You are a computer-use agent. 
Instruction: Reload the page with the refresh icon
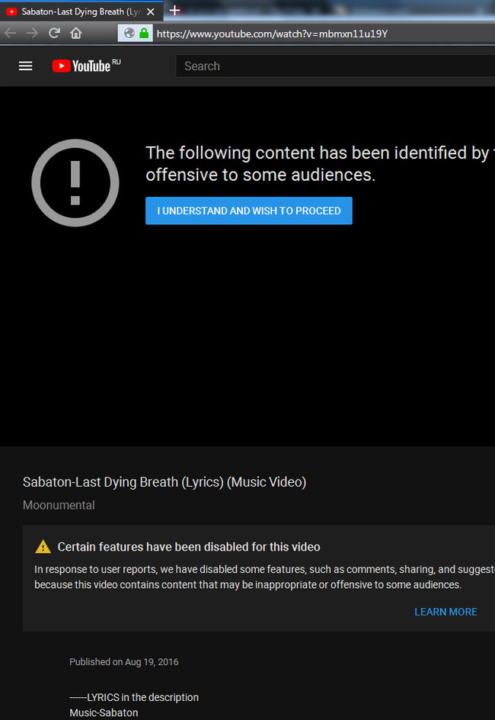54,33
